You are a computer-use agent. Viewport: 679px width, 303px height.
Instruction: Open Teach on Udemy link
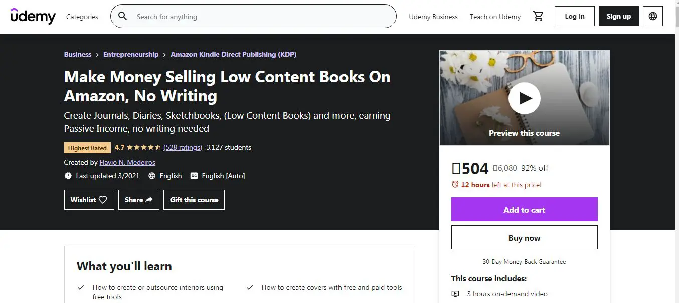(x=495, y=17)
